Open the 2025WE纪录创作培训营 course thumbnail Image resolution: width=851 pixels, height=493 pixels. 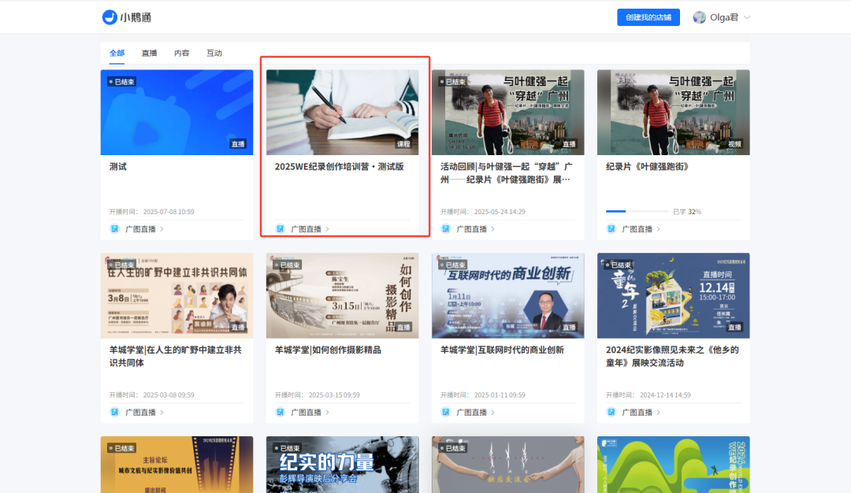[x=343, y=113]
